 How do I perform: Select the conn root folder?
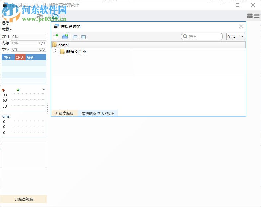148,45
